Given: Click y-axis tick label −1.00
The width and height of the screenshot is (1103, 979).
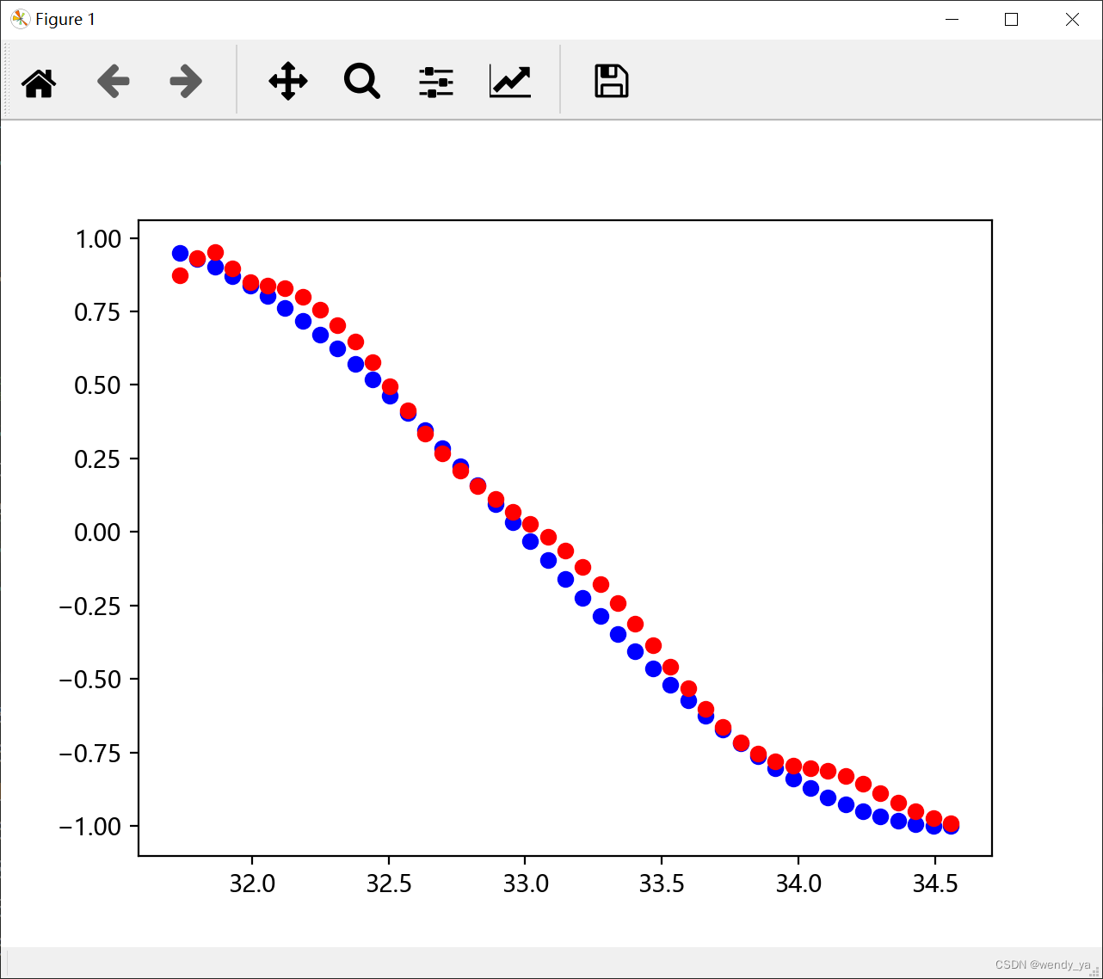Looking at the screenshot, I should point(90,827).
